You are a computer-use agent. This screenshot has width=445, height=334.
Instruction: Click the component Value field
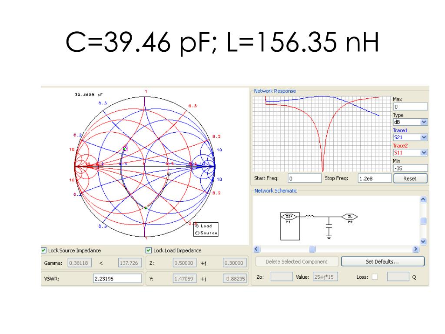[325, 277]
